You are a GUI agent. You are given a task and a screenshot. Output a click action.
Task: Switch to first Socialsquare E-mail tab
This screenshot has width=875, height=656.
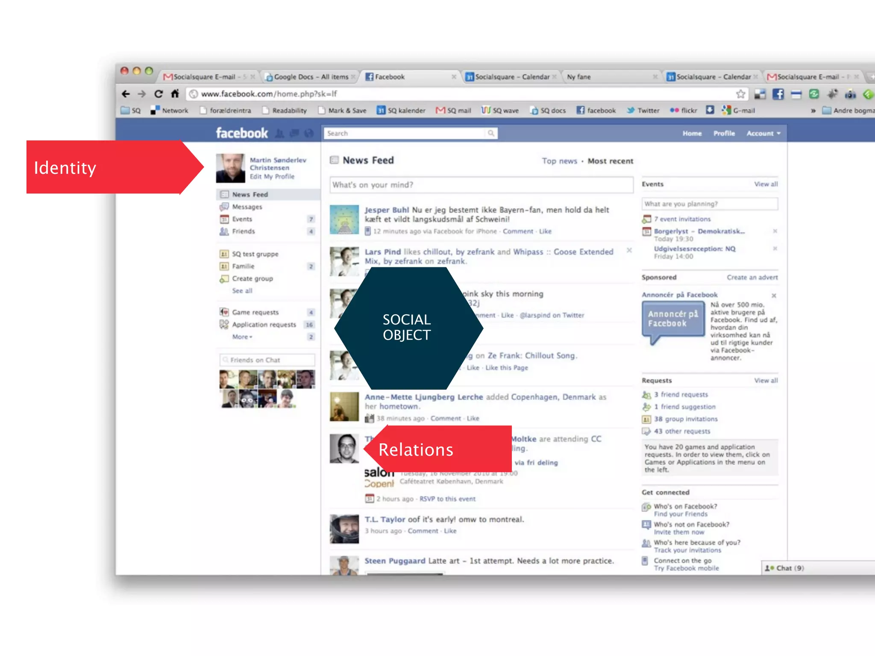coord(209,77)
